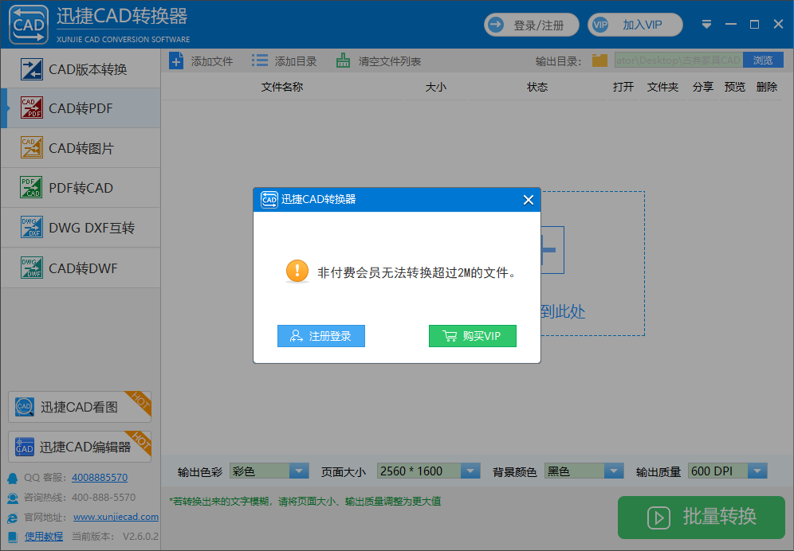Screen dimensions: 794x551
Task: Switch to CAD转图片 mode
Action: click(81, 148)
